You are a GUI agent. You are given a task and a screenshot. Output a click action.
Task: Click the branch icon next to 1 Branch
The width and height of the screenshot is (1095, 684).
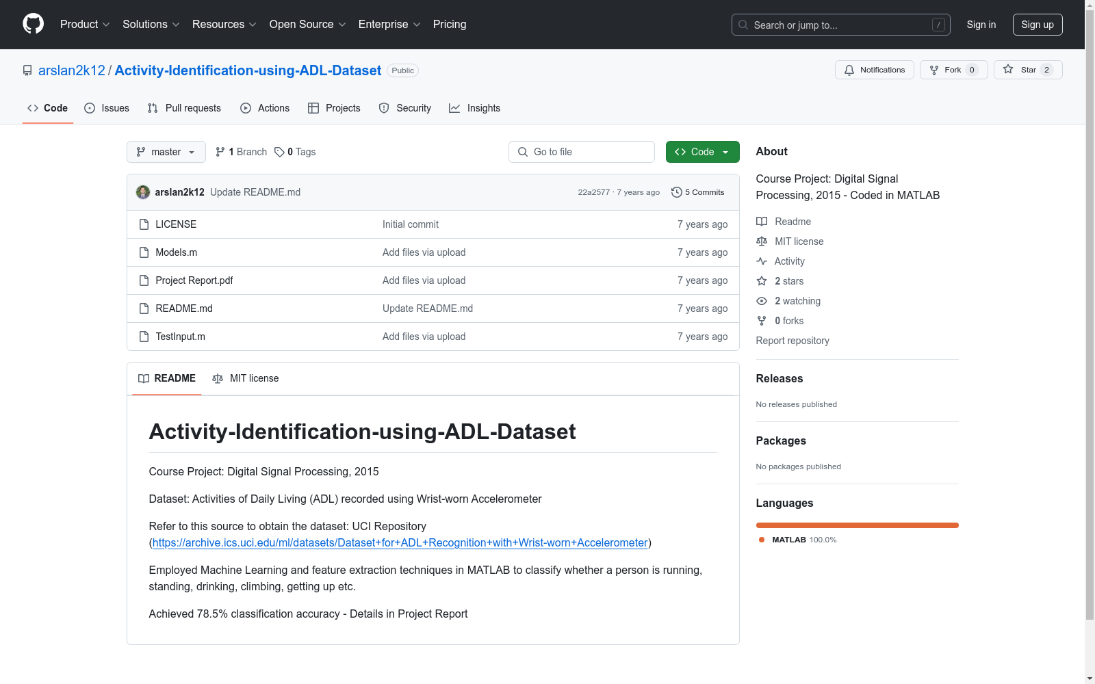coord(220,152)
